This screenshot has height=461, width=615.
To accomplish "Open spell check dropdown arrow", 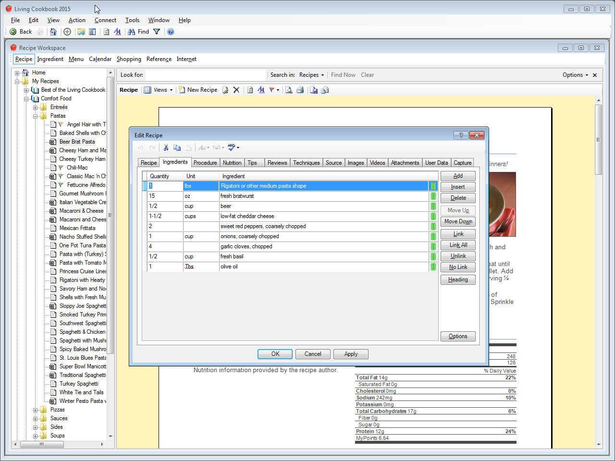I will tap(238, 148).
